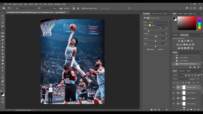
Task: Open crop overlay grid options
Action: tap(74, 9)
